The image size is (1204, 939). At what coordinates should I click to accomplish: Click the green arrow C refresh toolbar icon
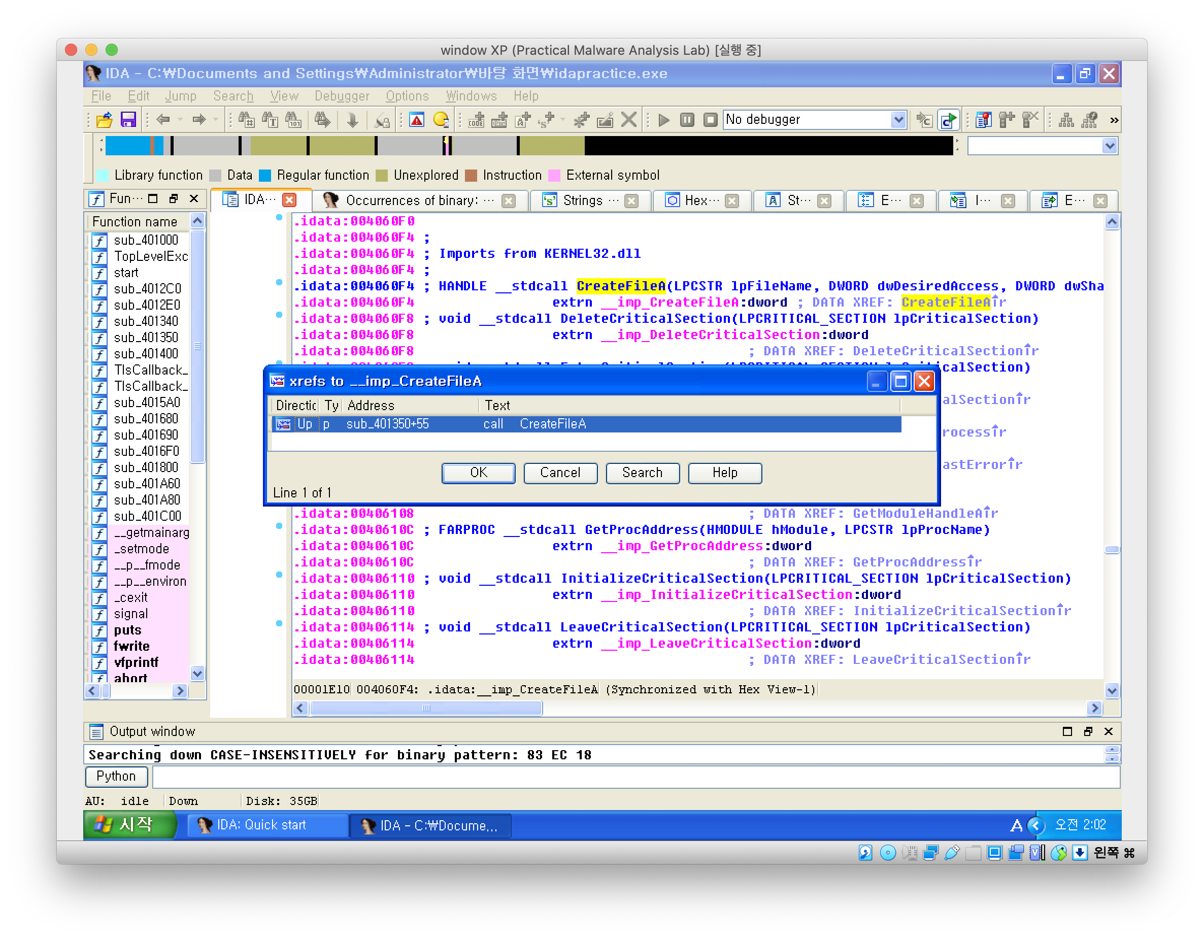point(948,120)
